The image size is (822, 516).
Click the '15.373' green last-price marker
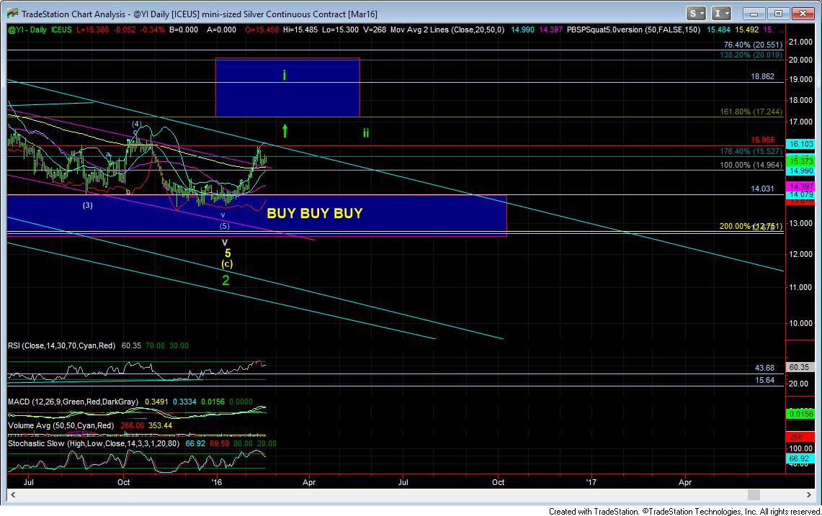coord(801,160)
